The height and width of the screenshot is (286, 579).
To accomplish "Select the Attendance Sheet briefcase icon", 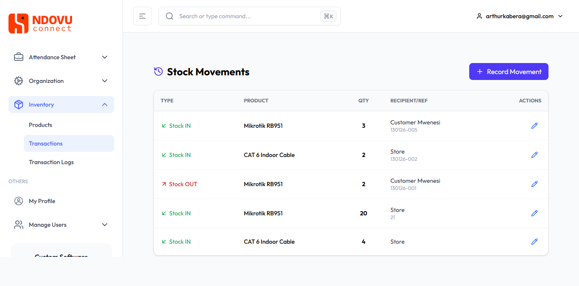I will (19, 57).
